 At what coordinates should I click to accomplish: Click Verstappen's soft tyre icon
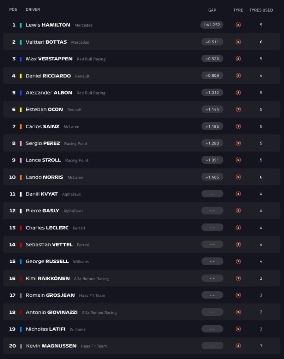coord(238,59)
